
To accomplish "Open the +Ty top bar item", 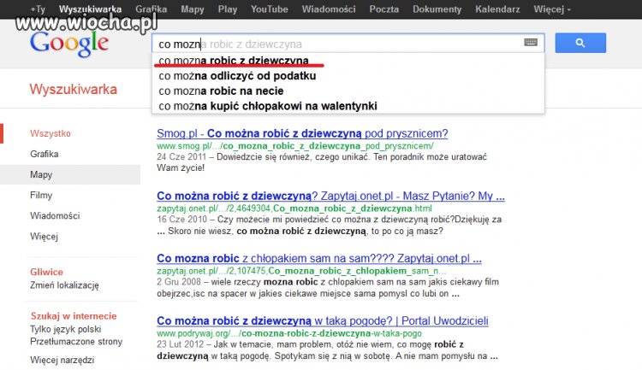I will [38, 9].
